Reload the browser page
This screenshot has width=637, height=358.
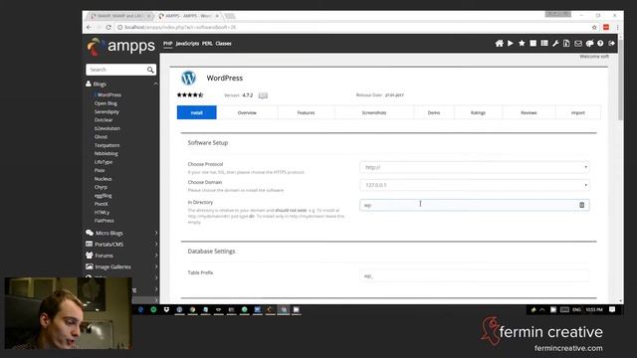[108, 27]
